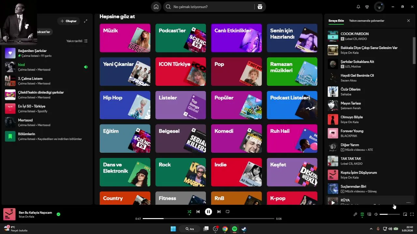Click the now playing album cover
Screen dimensions: 417x234
[9, 214]
